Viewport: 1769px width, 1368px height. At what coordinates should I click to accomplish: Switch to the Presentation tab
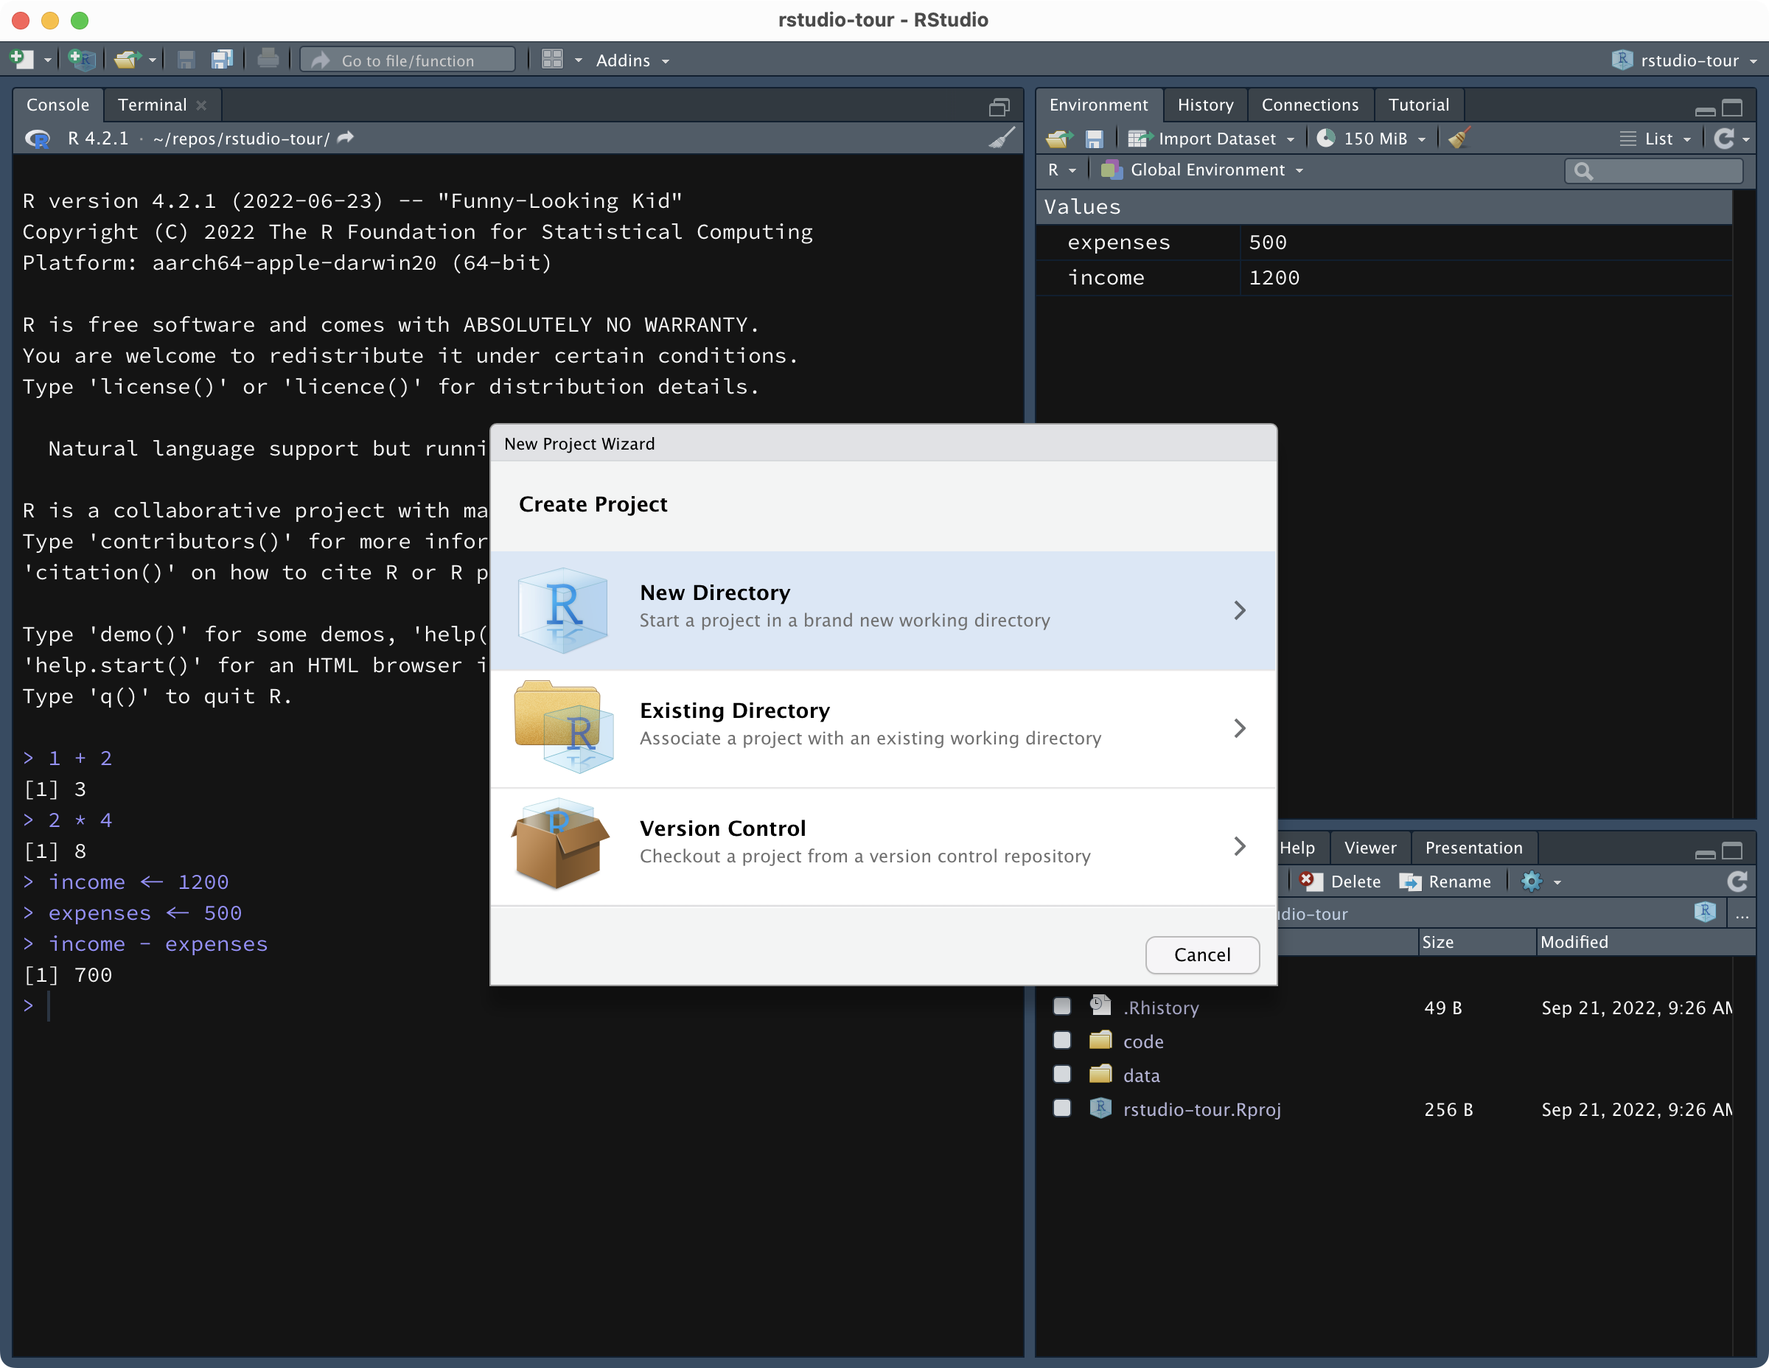tap(1473, 848)
